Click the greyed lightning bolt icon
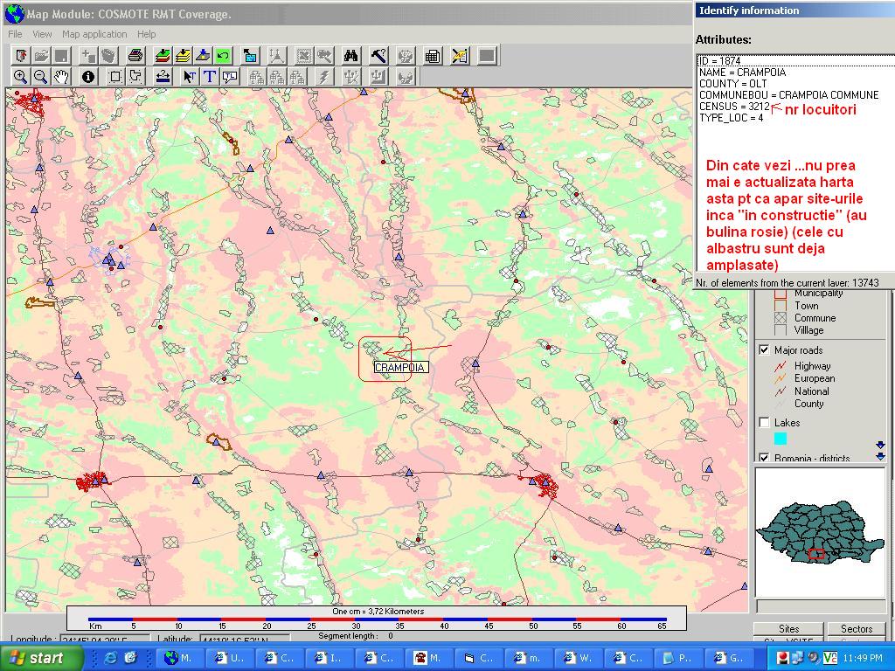The height and width of the screenshot is (671, 895). point(324,77)
